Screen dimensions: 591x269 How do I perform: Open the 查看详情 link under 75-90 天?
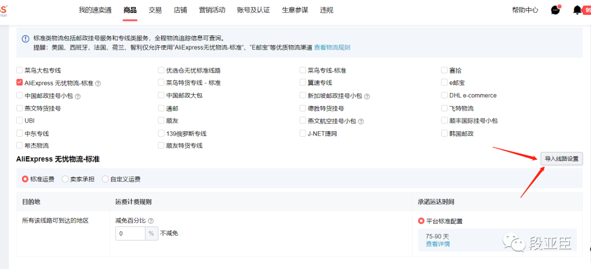438,244
